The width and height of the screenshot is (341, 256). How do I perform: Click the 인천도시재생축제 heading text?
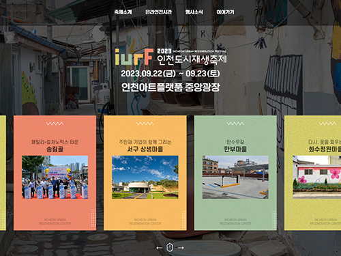click(x=192, y=59)
